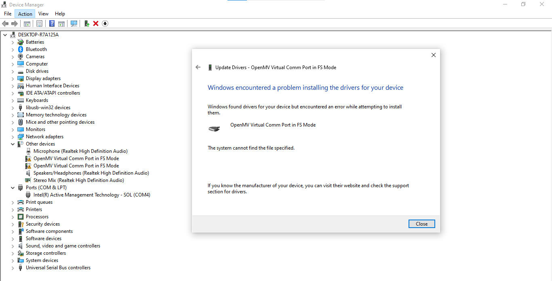552x281 pixels.
Task: Select Microphone (Realtek High Definition Audio) device
Action: (x=80, y=151)
